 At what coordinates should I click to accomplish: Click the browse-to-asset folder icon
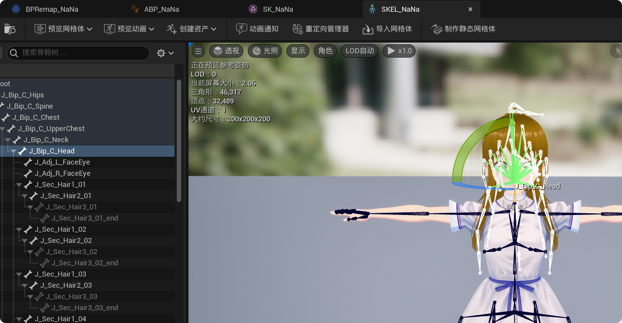point(10,29)
